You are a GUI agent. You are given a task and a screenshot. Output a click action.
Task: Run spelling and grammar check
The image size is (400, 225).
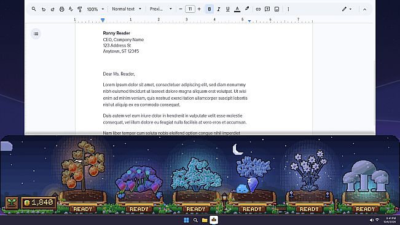(x=71, y=9)
